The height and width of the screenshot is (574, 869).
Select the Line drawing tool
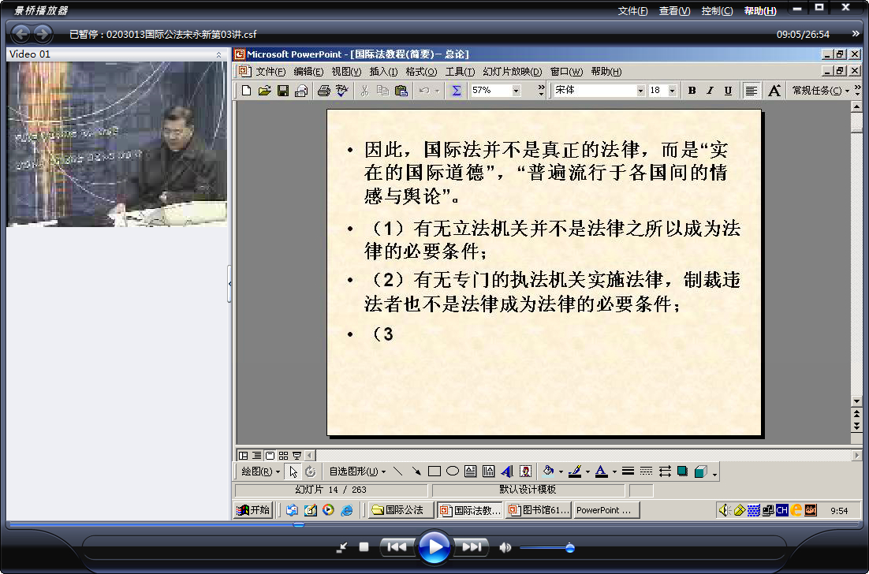[x=397, y=471]
